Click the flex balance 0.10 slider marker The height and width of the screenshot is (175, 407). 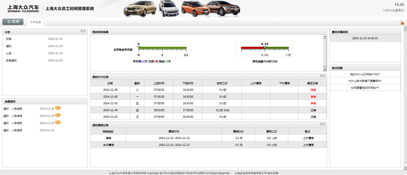point(265,47)
